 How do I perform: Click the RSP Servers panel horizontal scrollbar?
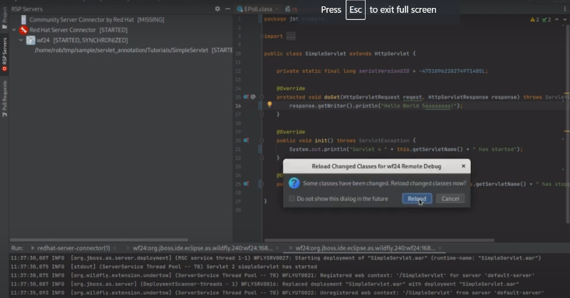click(99, 240)
